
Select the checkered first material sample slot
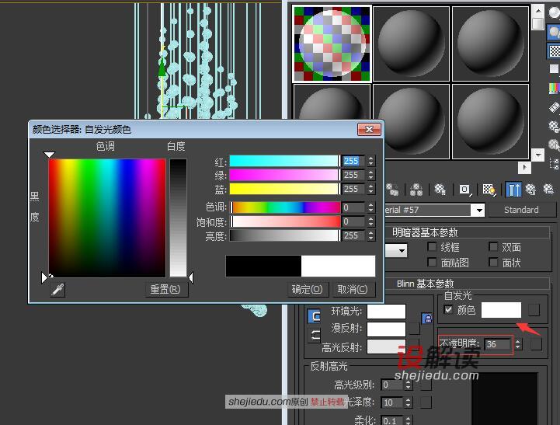pyautogui.click(x=332, y=44)
